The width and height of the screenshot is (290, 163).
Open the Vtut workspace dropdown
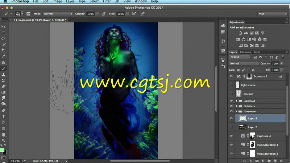(x=272, y=14)
